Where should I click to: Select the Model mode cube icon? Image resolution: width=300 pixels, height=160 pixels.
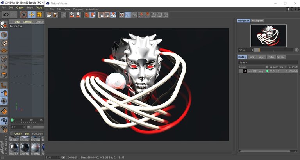click(x=4, y=35)
